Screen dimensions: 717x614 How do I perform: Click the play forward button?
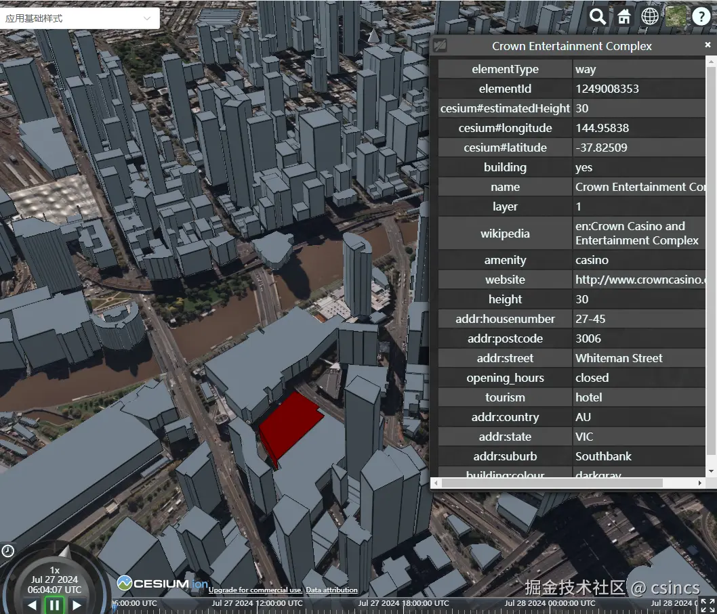pos(77,605)
